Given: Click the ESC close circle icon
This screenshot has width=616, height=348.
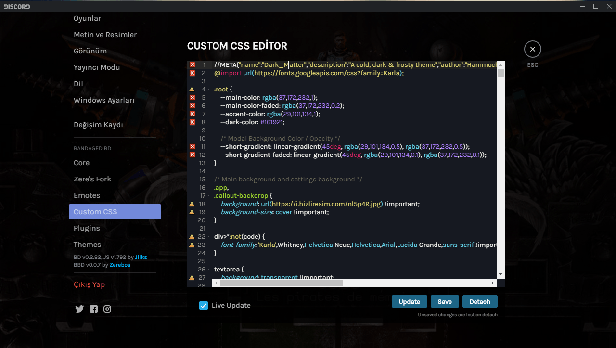Looking at the screenshot, I should coord(533,49).
